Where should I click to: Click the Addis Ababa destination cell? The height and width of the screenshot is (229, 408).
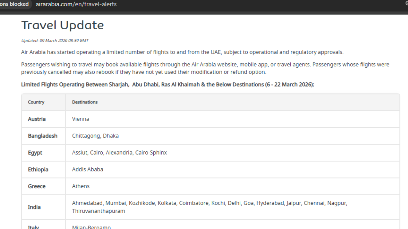[x=88, y=170]
